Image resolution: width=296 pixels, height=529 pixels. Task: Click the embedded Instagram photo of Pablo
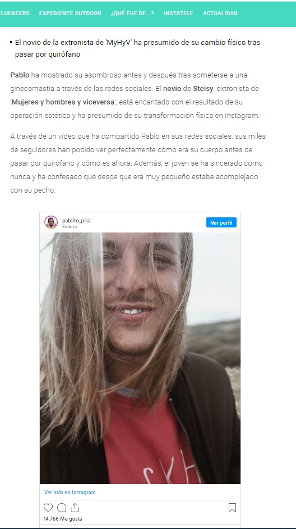click(140, 358)
